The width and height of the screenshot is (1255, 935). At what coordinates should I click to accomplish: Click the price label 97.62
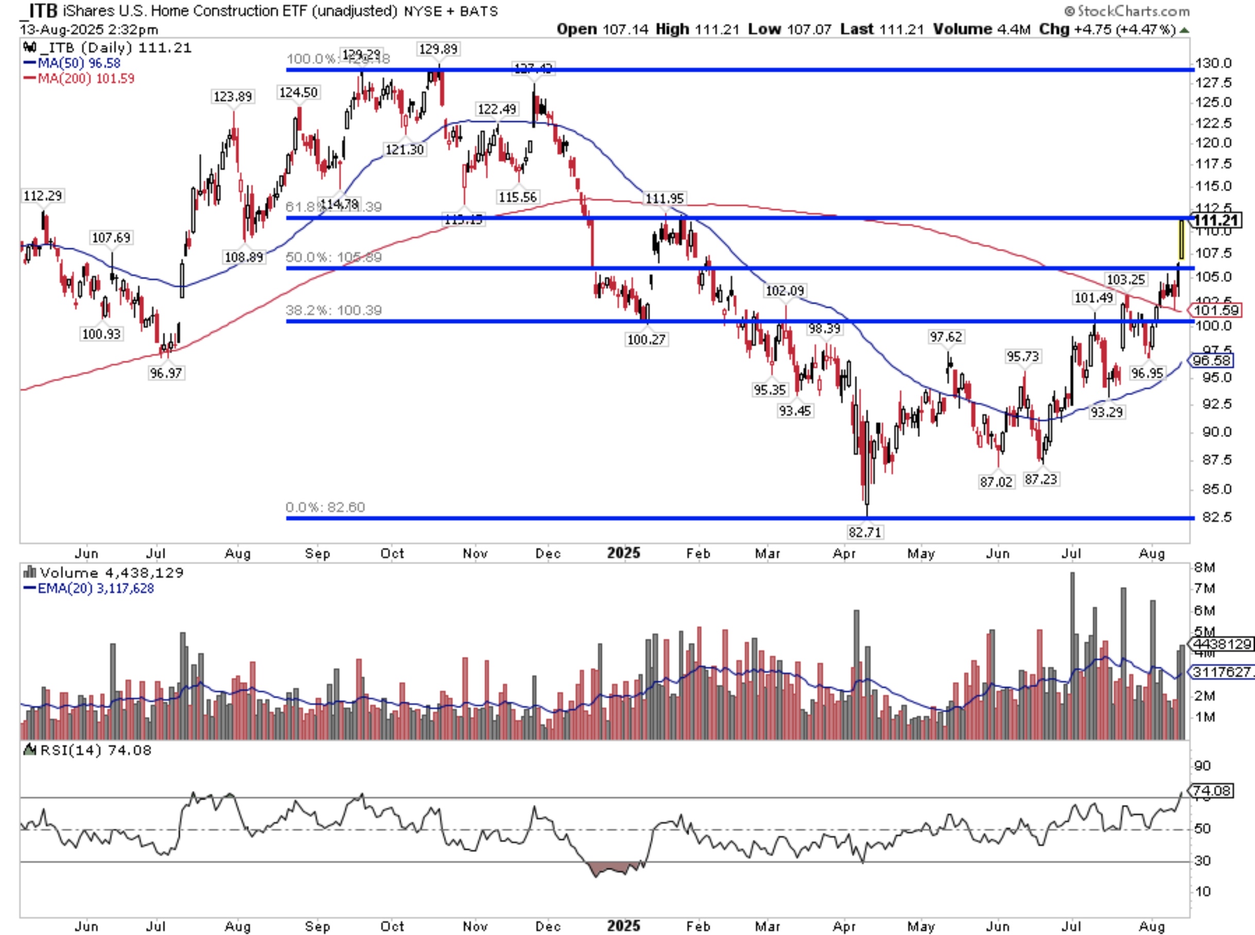pos(946,337)
